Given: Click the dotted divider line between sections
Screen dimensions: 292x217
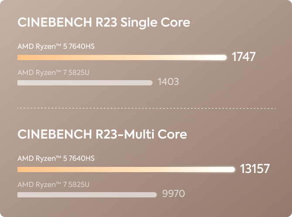Looking at the screenshot, I should pyautogui.click(x=146, y=108).
